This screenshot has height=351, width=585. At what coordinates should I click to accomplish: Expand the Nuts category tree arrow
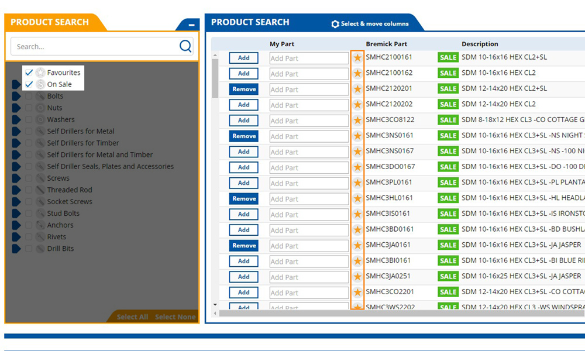pos(16,108)
